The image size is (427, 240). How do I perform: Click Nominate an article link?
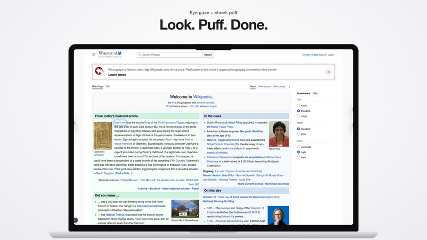coord(277,184)
